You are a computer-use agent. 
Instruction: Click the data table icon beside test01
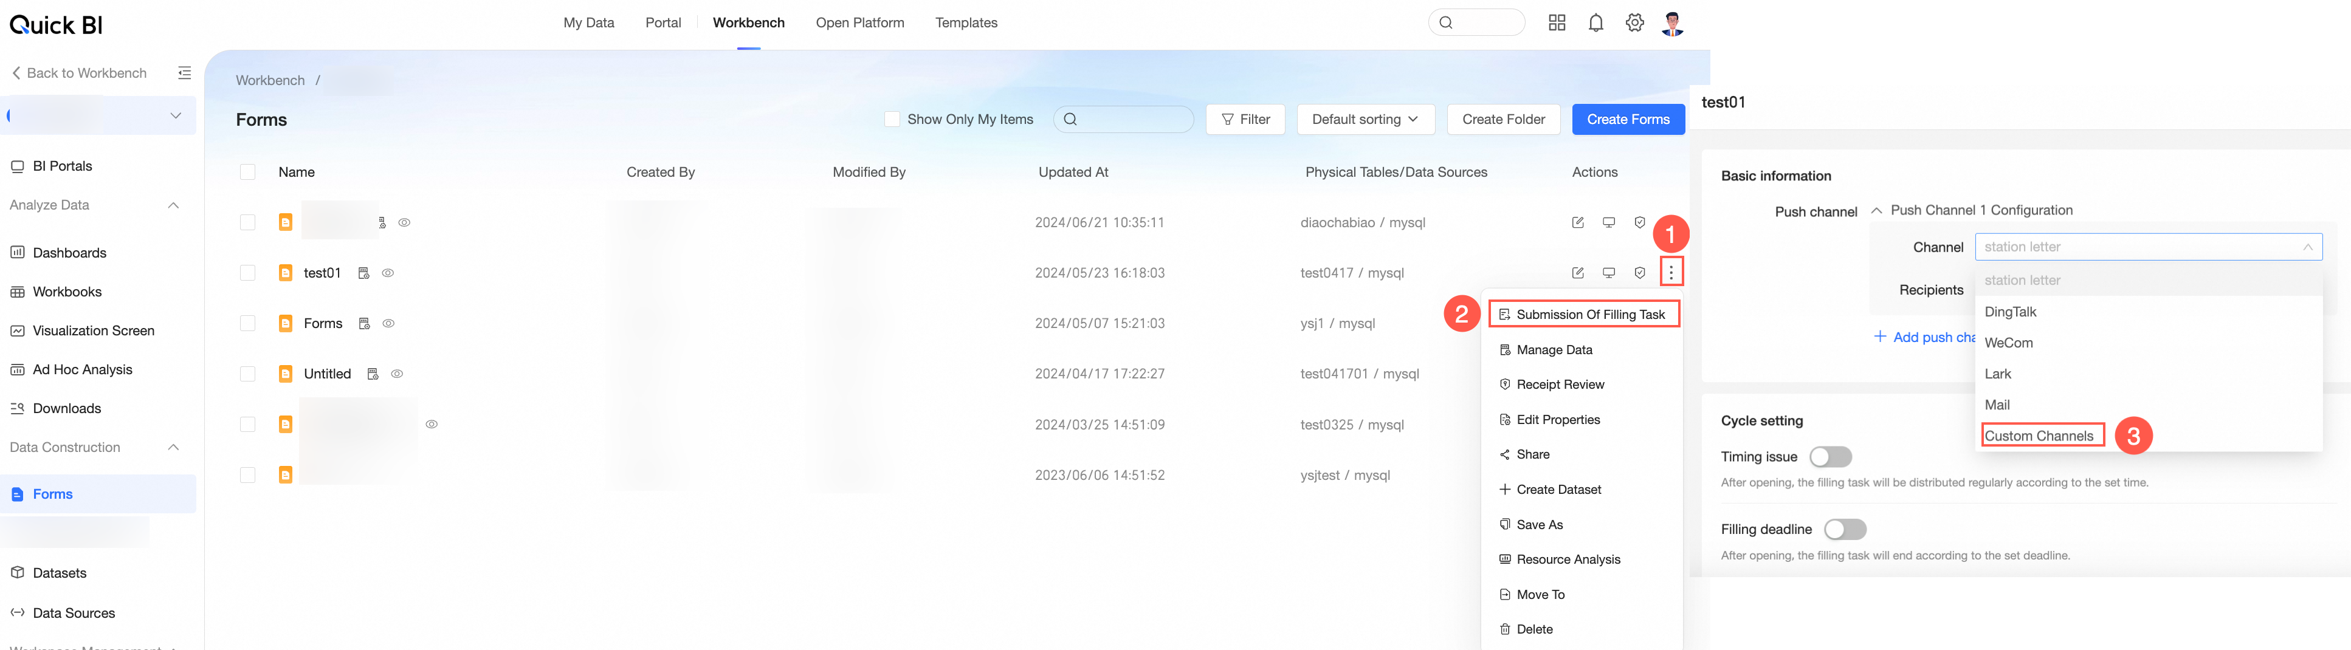(x=363, y=273)
